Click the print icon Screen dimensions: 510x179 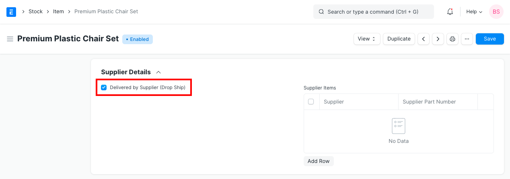452,39
